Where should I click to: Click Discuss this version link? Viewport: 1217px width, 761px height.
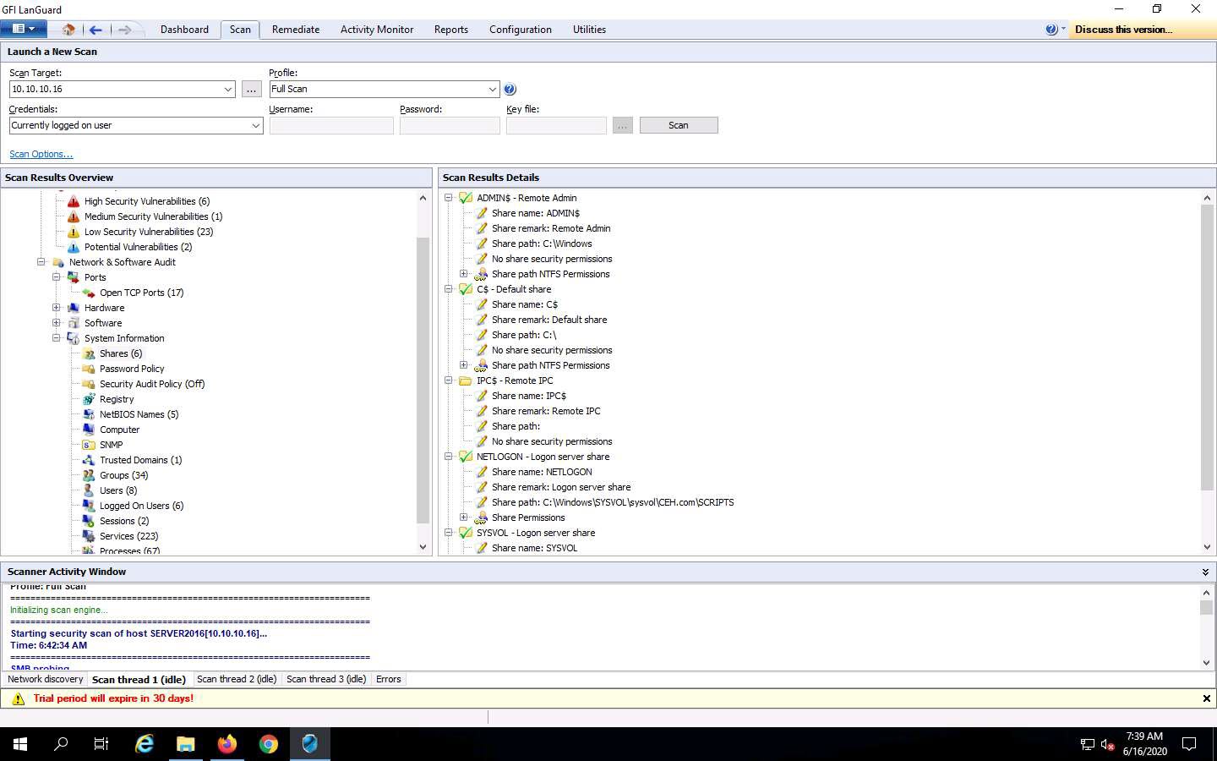click(1123, 30)
